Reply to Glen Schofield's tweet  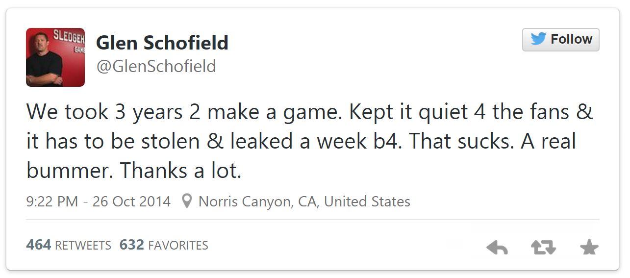click(497, 248)
